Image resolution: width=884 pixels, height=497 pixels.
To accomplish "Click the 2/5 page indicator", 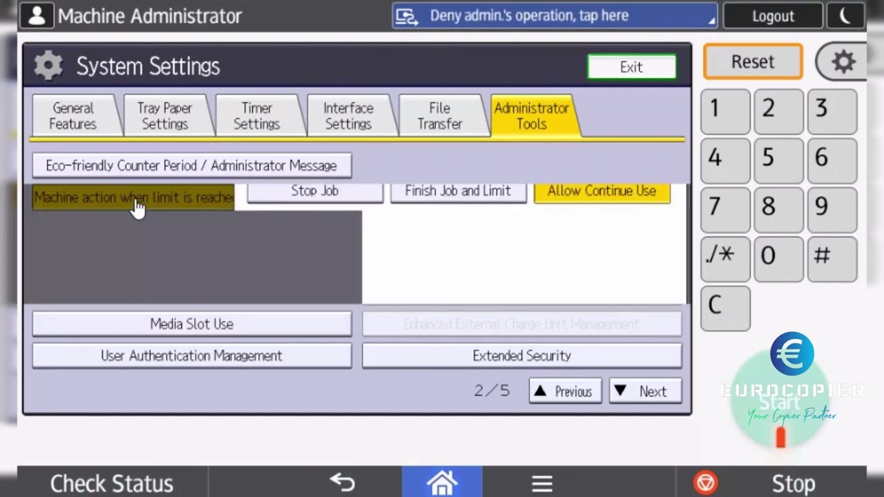I will (492, 391).
